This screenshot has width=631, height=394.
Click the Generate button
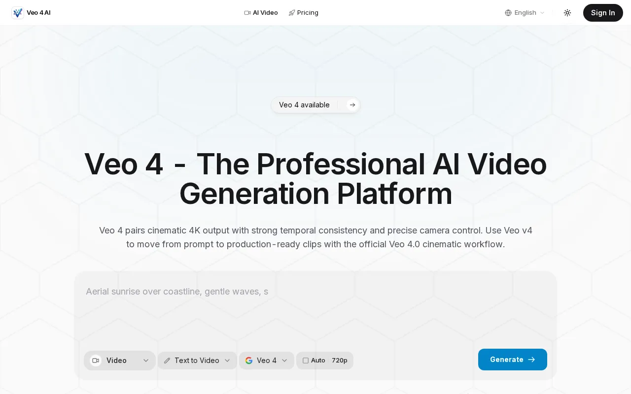pyautogui.click(x=513, y=360)
